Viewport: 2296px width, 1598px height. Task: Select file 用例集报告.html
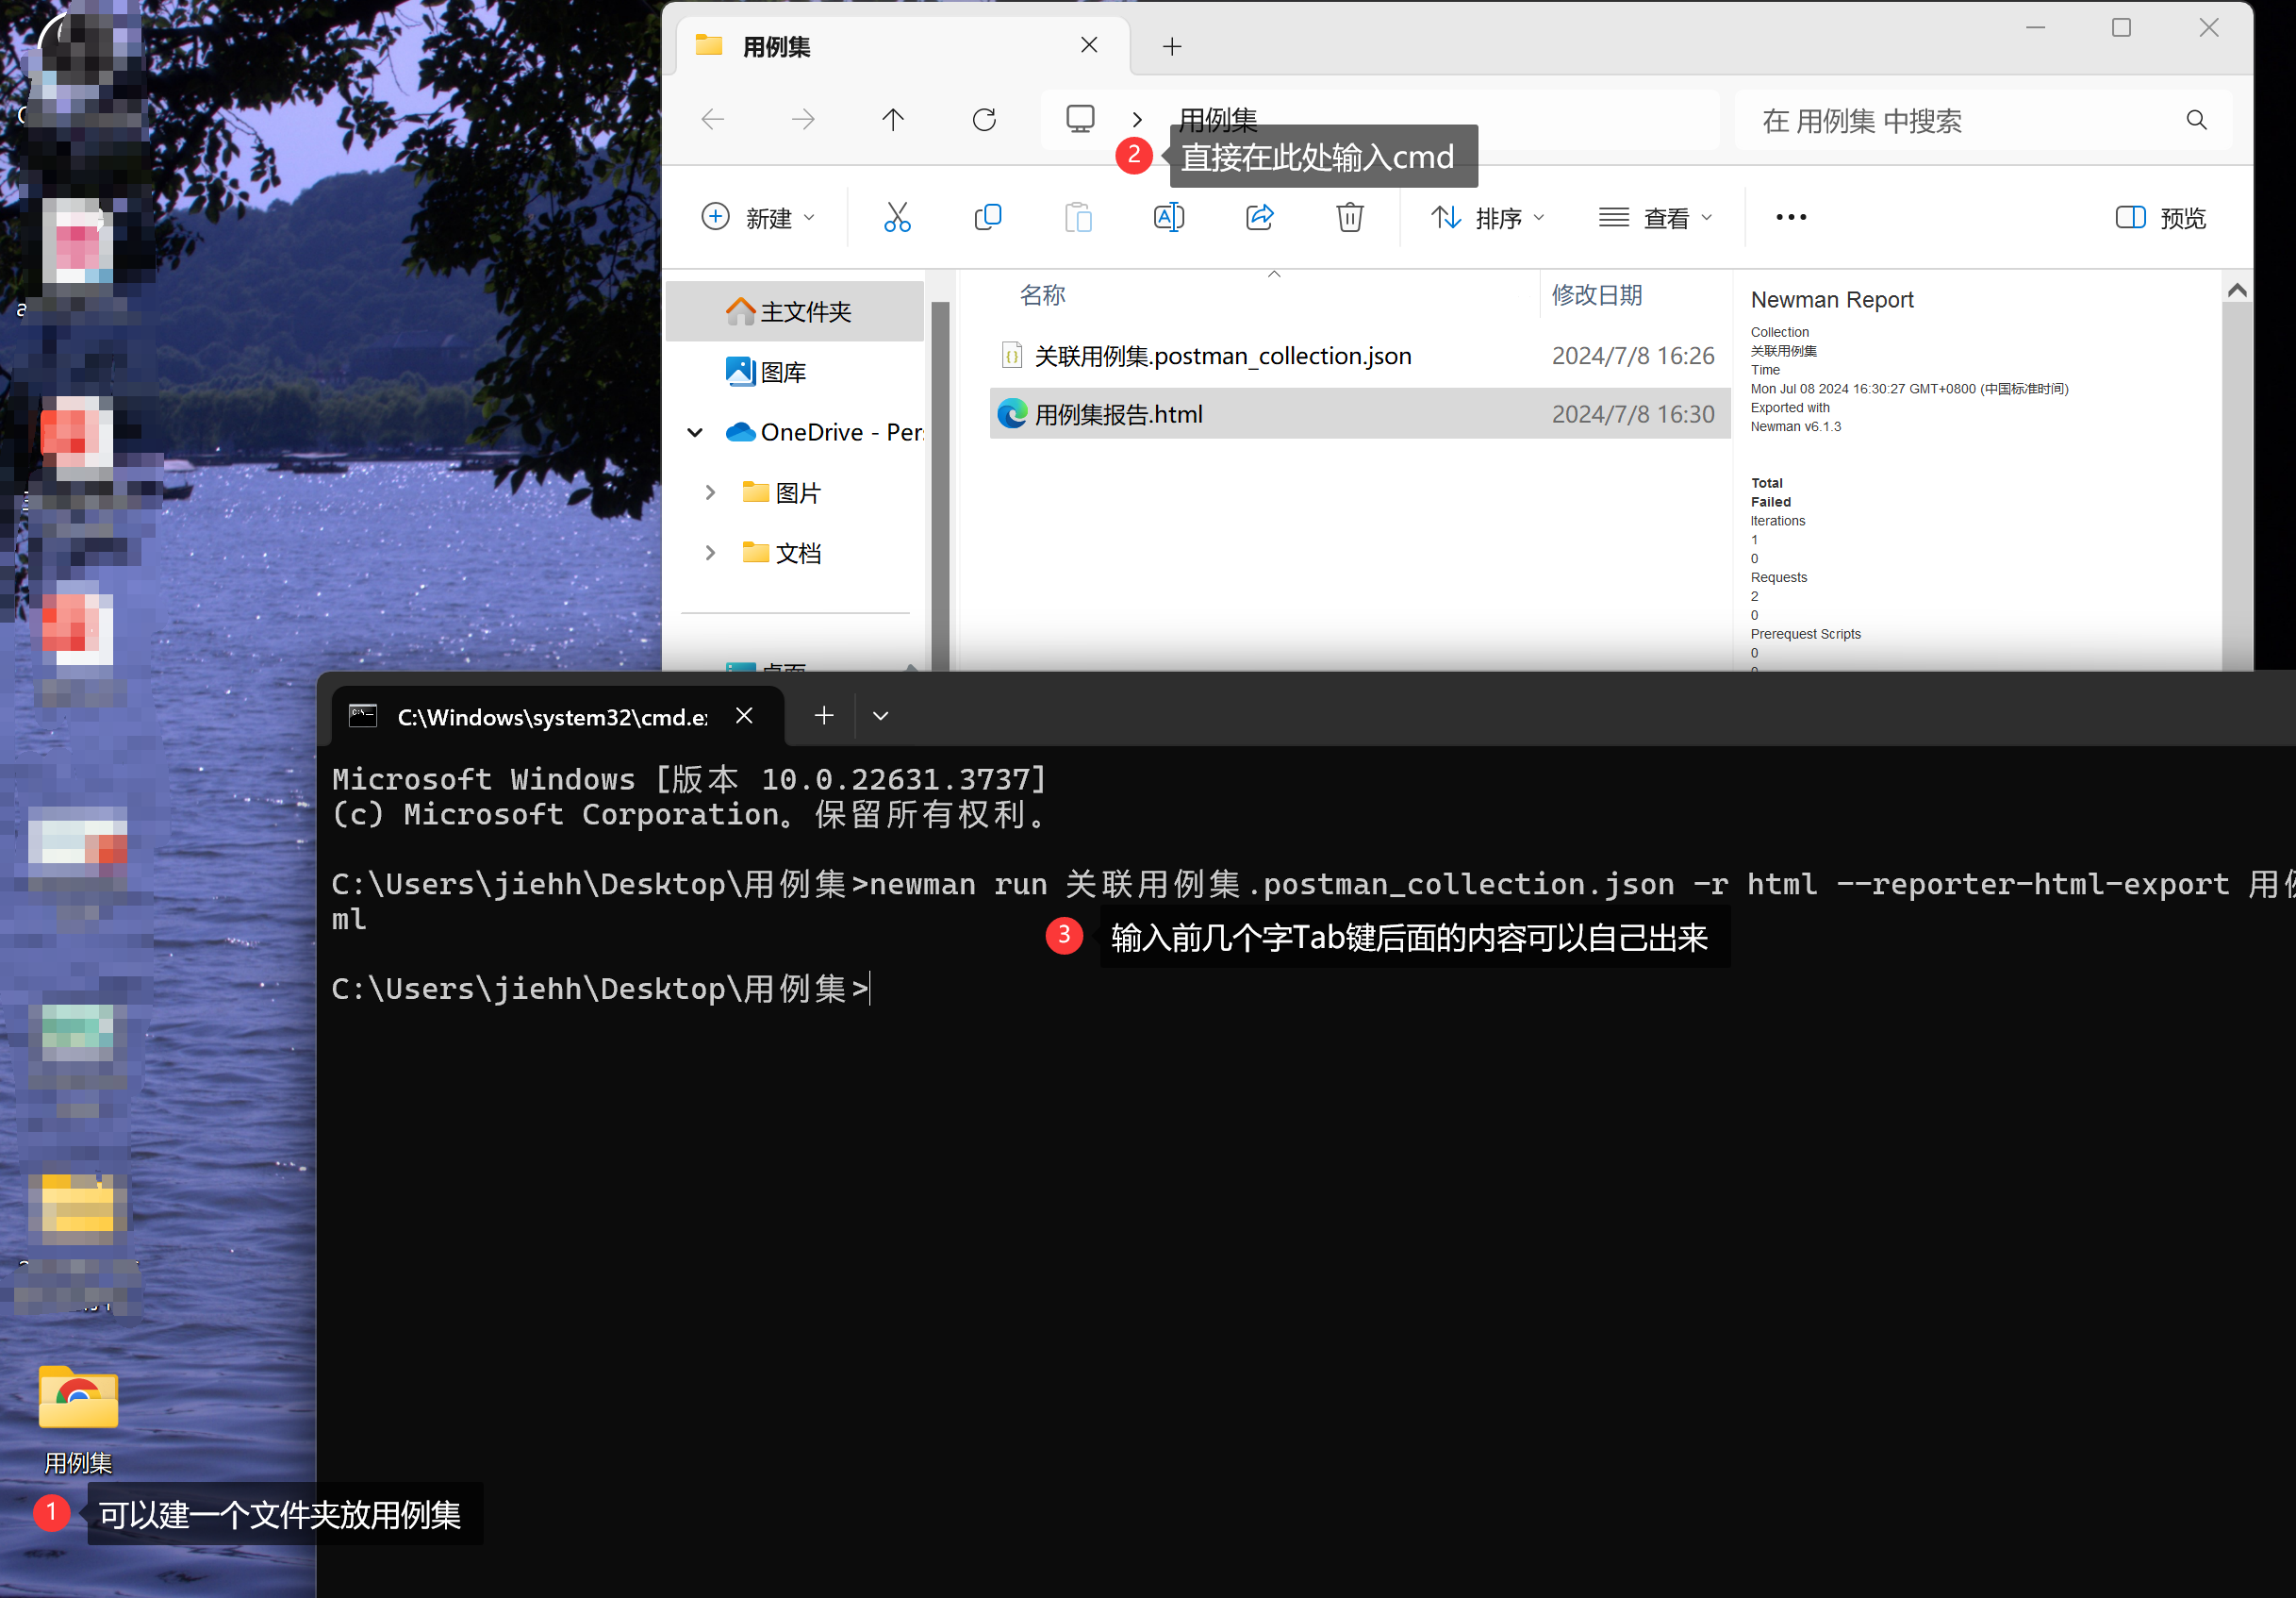coord(1118,414)
